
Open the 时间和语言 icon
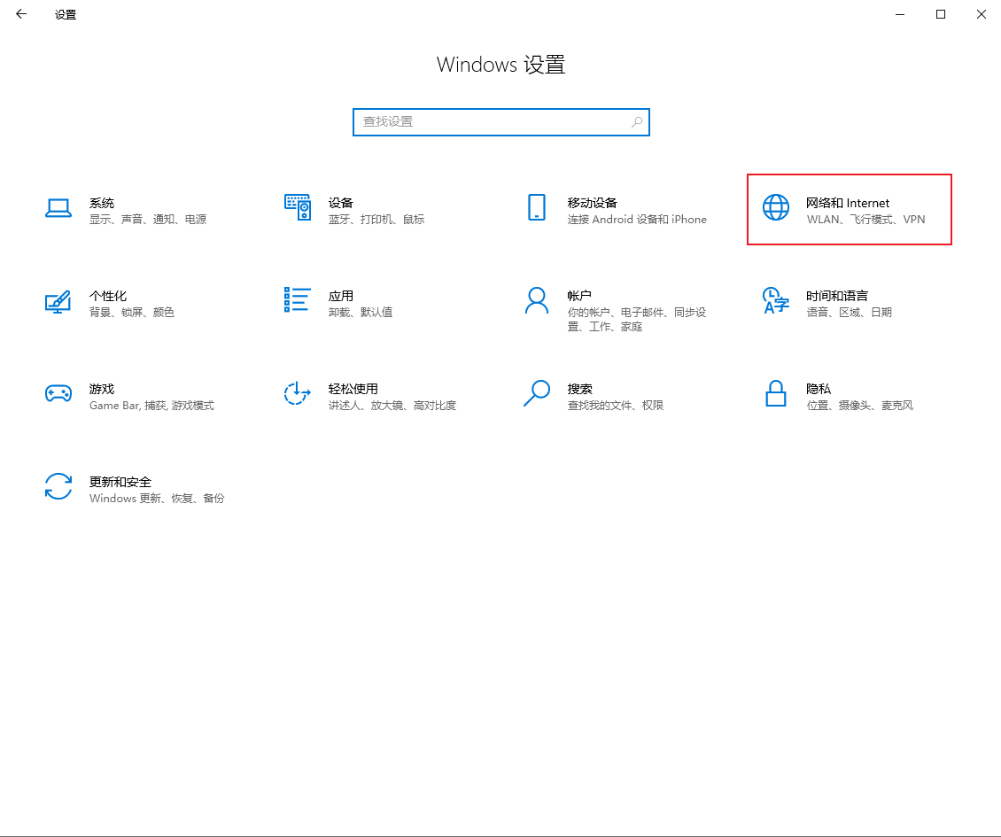tap(776, 301)
